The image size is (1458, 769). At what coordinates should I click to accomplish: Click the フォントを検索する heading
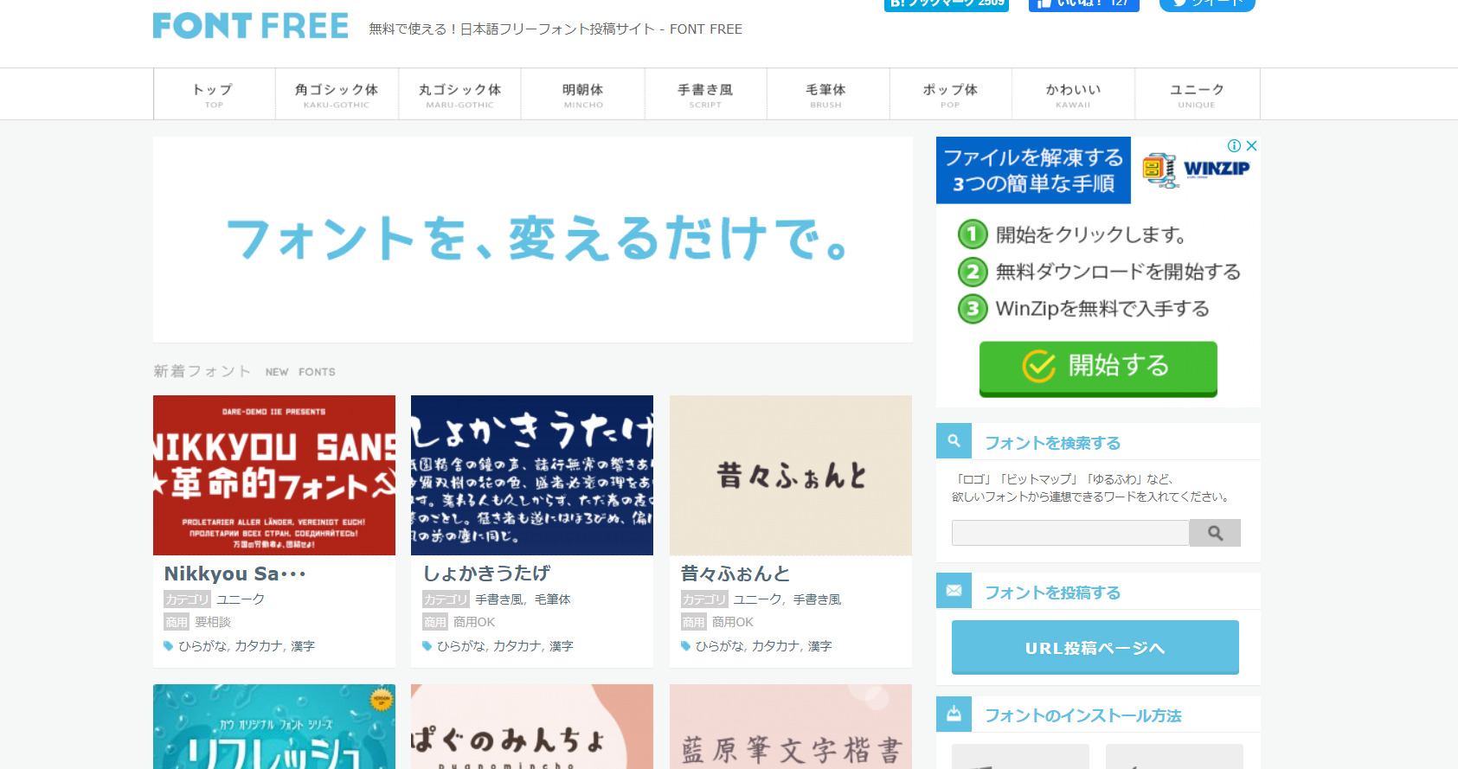coord(1052,443)
